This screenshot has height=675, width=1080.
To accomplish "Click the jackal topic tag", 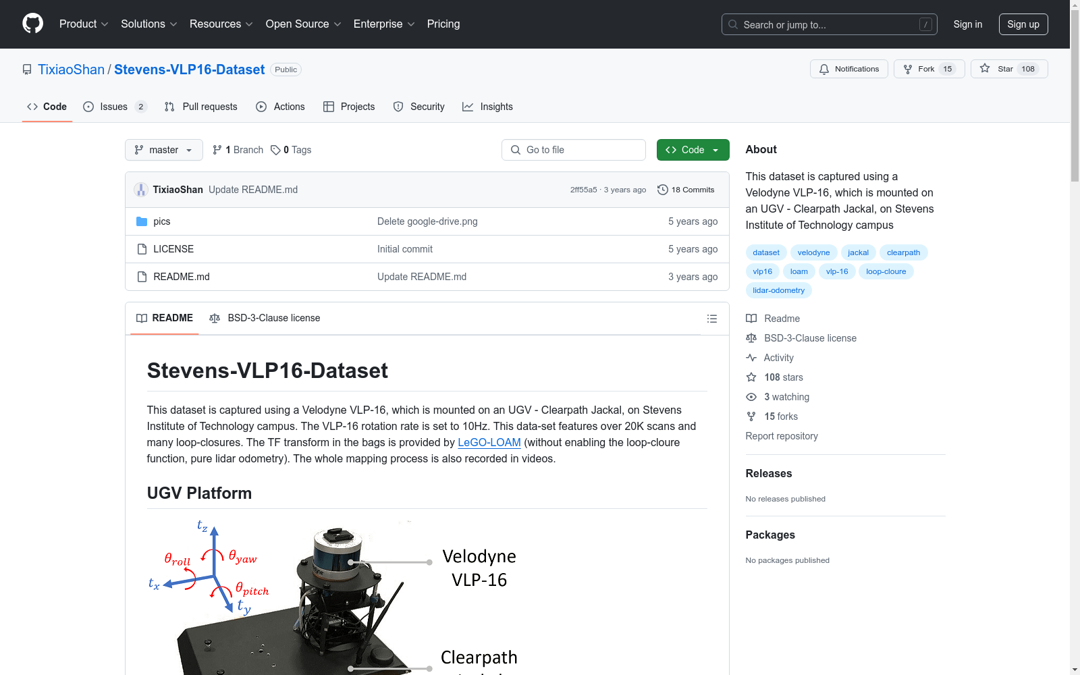I will [x=858, y=252].
